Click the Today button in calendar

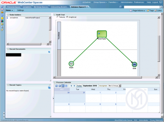[79, 86]
